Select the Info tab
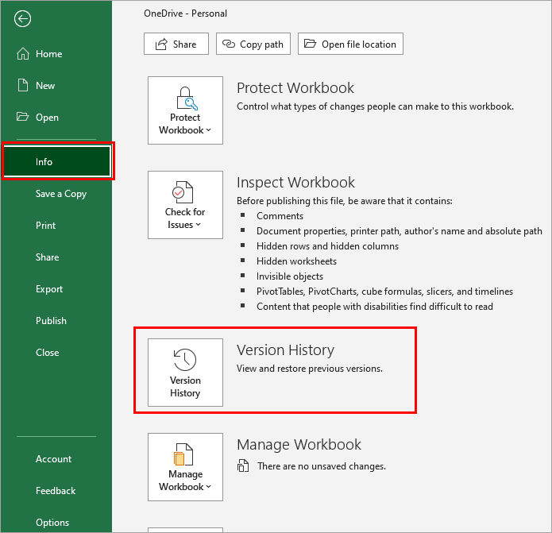This screenshot has width=552, height=533. tap(44, 162)
